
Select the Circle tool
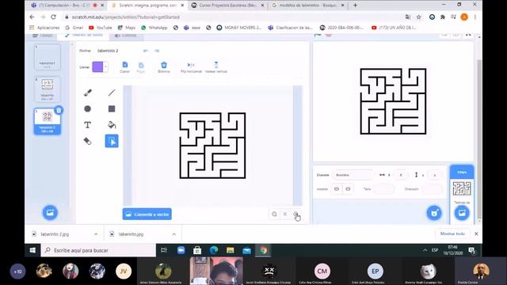pyautogui.click(x=88, y=109)
